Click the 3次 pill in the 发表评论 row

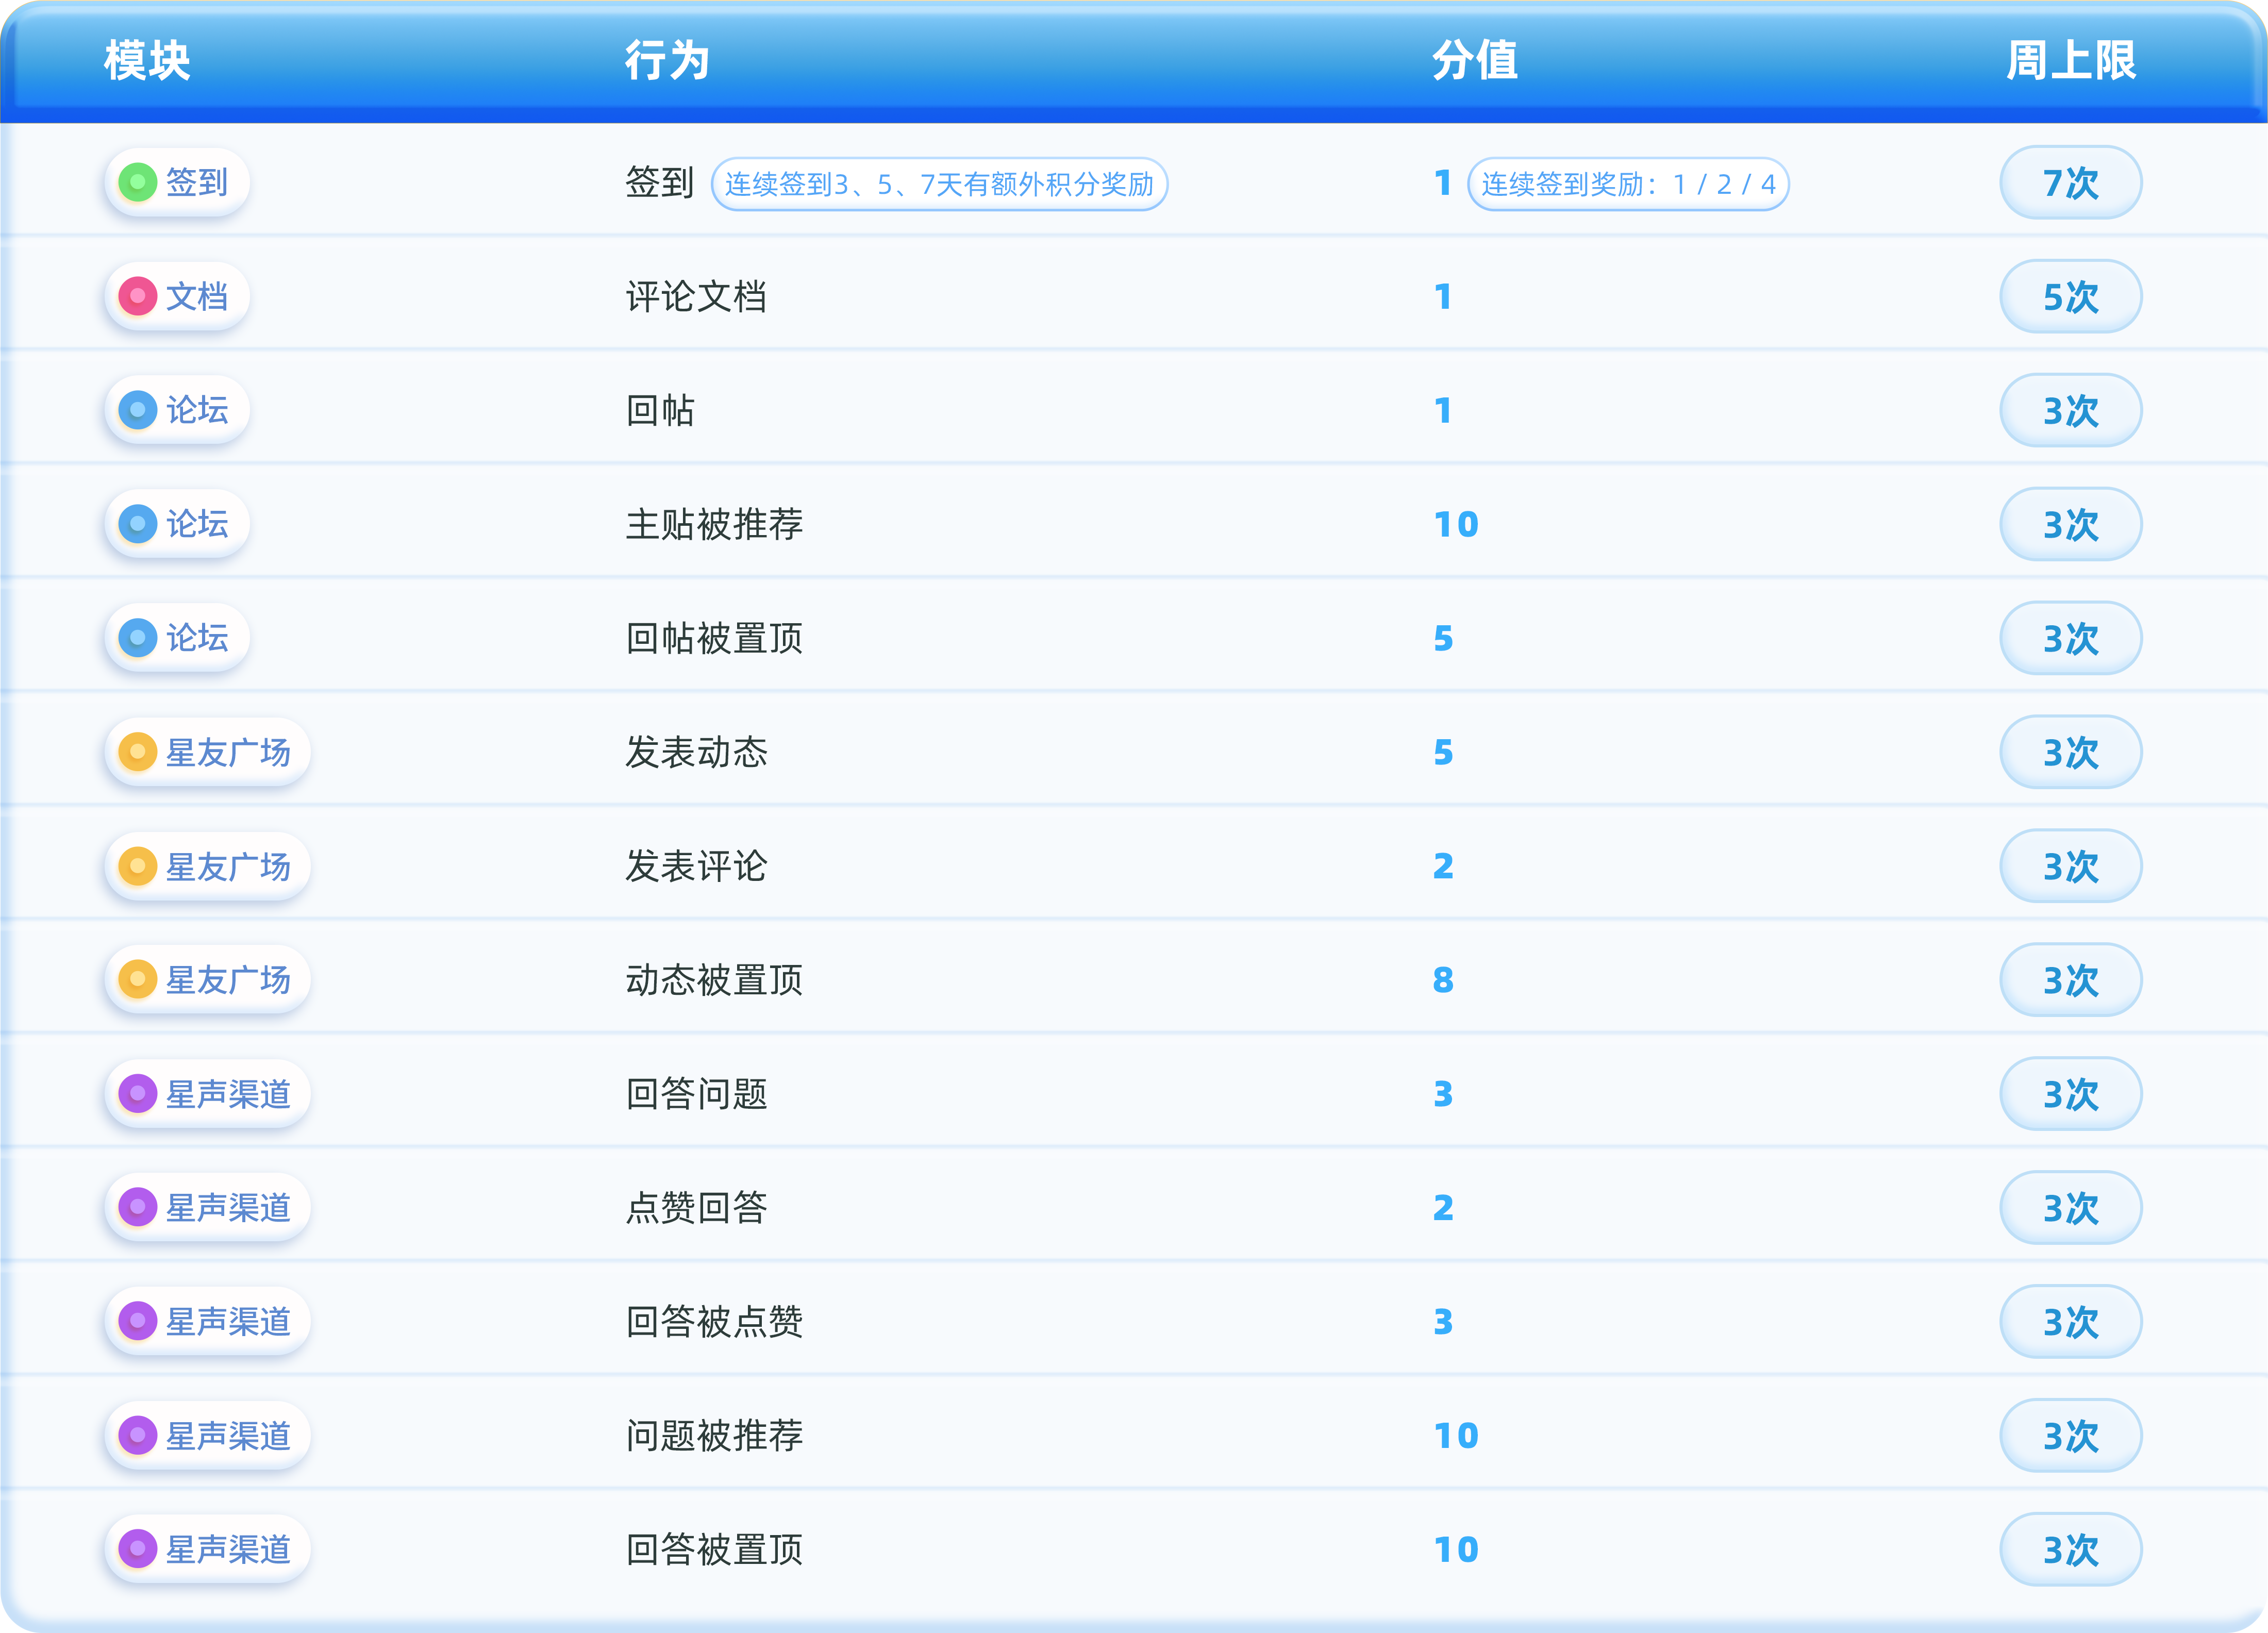[2071, 867]
